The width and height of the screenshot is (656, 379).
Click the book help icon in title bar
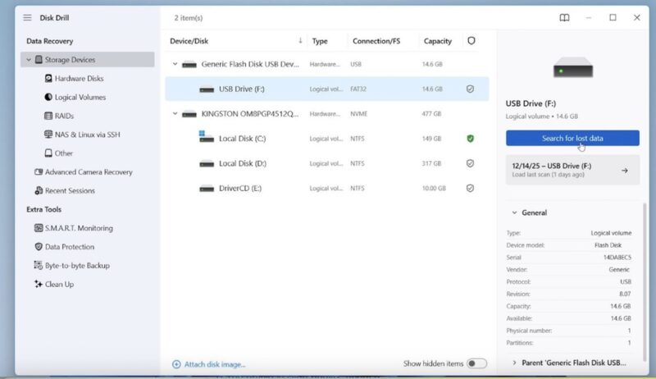pos(564,17)
